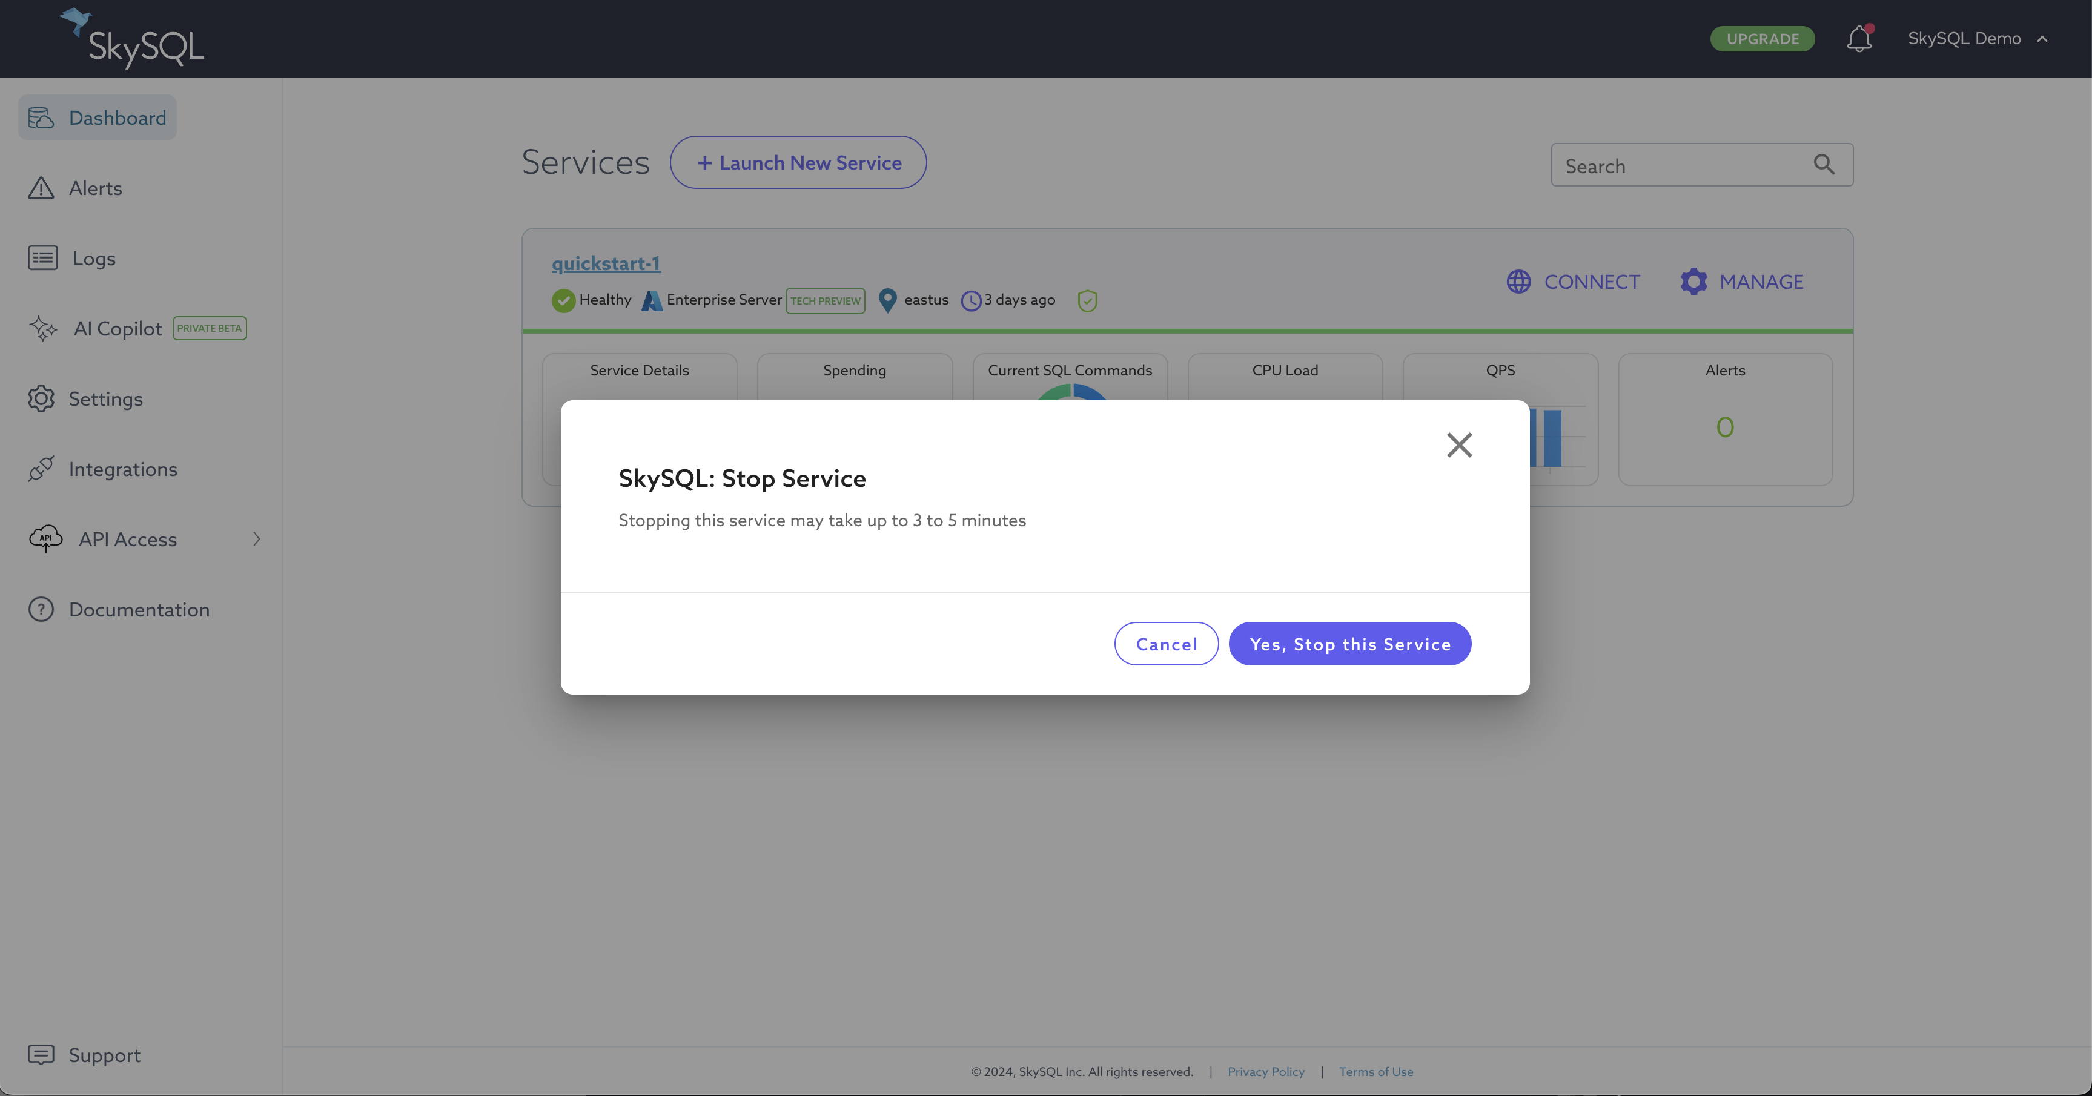Click the search magnifier icon
Image resolution: width=2092 pixels, height=1096 pixels.
tap(1823, 165)
